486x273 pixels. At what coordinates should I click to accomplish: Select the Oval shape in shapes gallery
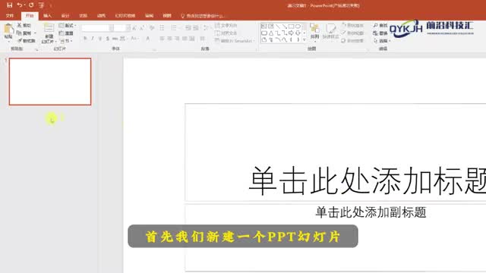(x=298, y=27)
